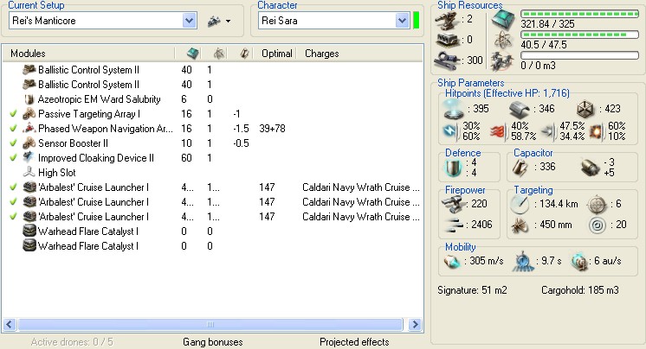Click the Passive Targeting Array I module icon

click(29, 114)
